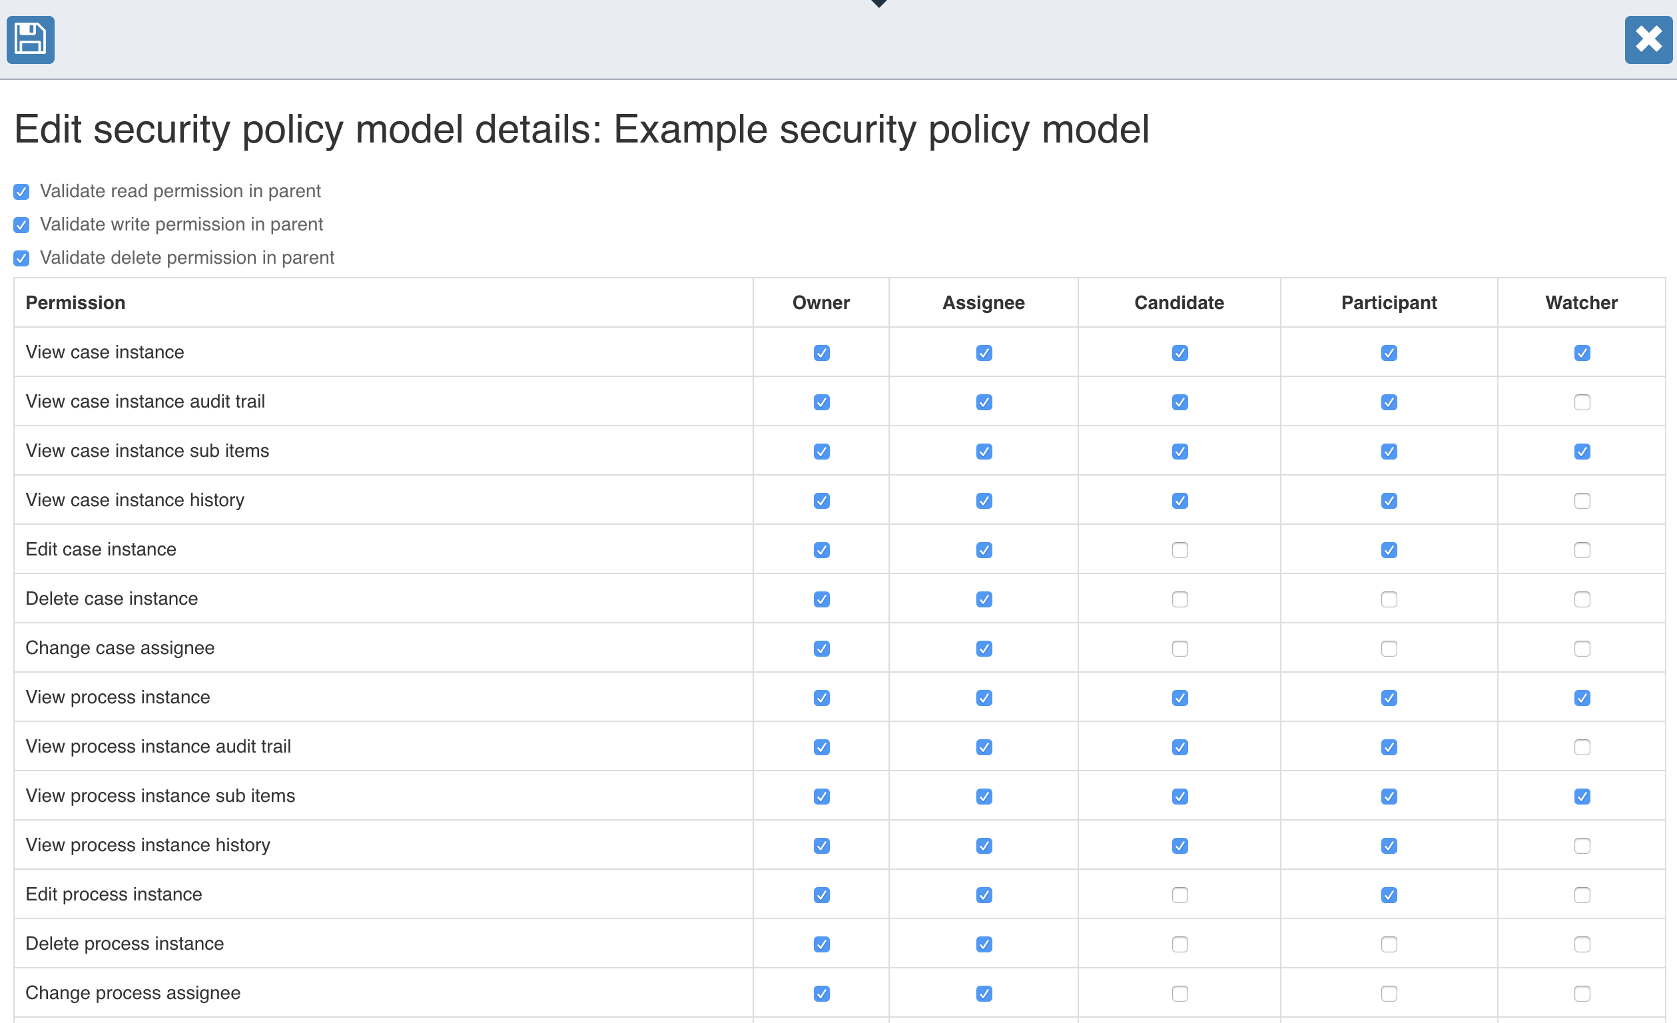Grant Watcher permission for 'View process instance history'
Viewport: 1677px width, 1023px height.
click(1582, 845)
